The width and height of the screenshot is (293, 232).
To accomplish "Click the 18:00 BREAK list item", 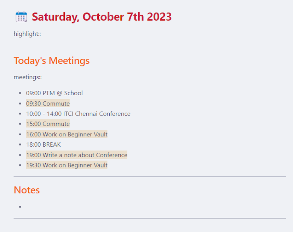I will (x=44, y=145).
